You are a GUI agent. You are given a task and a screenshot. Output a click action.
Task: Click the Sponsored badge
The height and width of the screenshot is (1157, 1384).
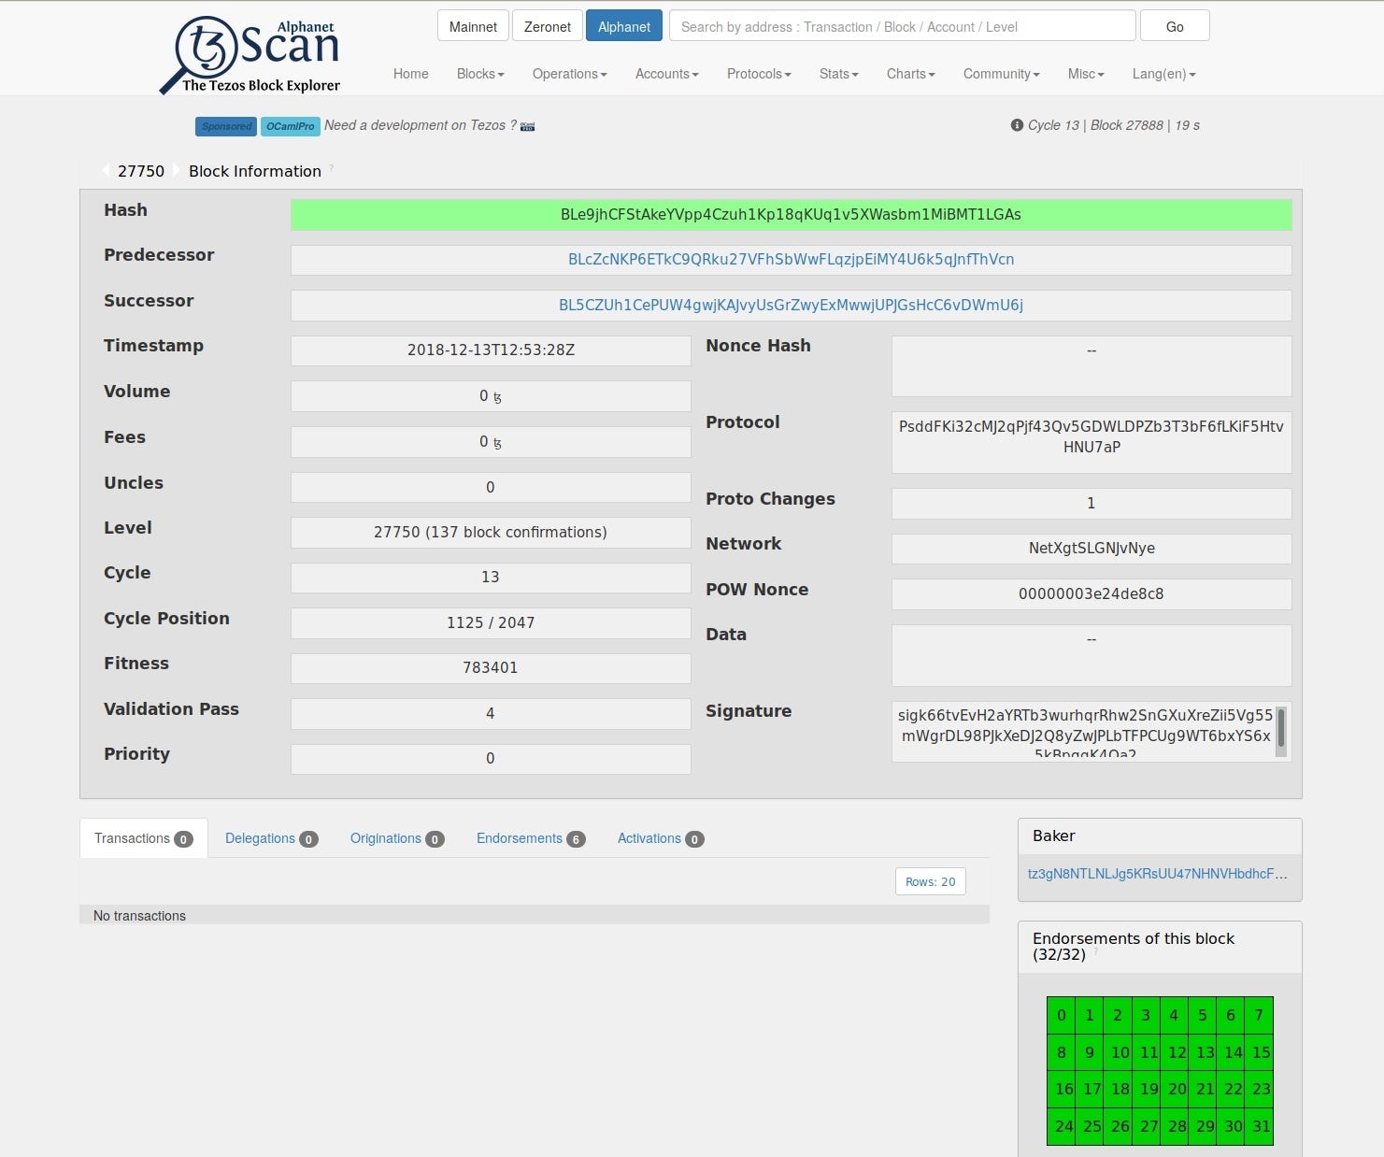[x=226, y=126]
